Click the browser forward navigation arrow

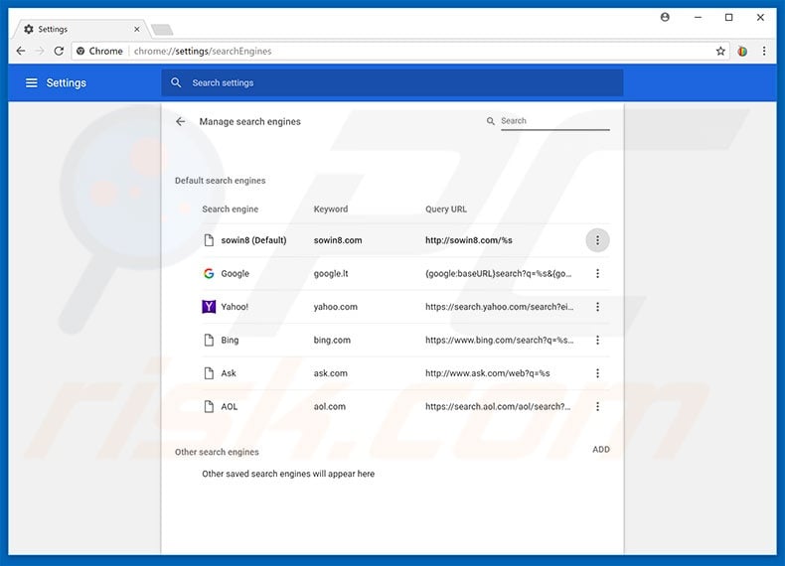pos(40,51)
